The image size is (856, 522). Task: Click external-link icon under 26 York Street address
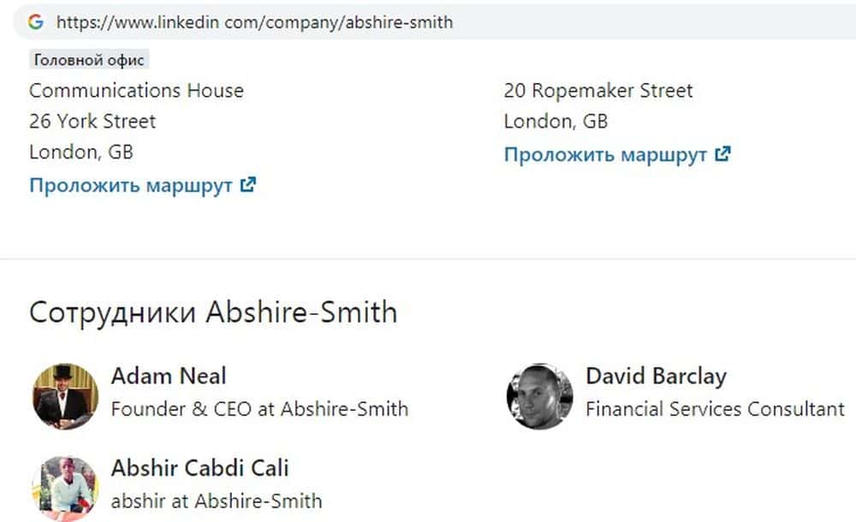pyautogui.click(x=248, y=185)
